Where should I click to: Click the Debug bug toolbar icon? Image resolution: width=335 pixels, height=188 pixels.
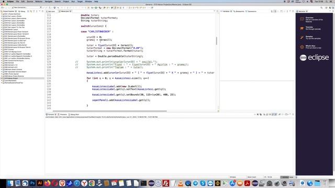click(x=92, y=8)
